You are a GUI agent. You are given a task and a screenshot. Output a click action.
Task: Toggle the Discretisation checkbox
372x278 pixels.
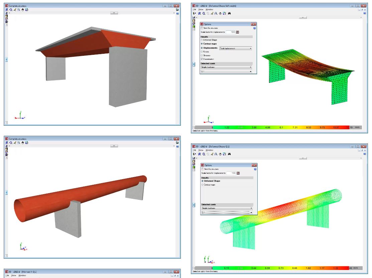coord(202,59)
